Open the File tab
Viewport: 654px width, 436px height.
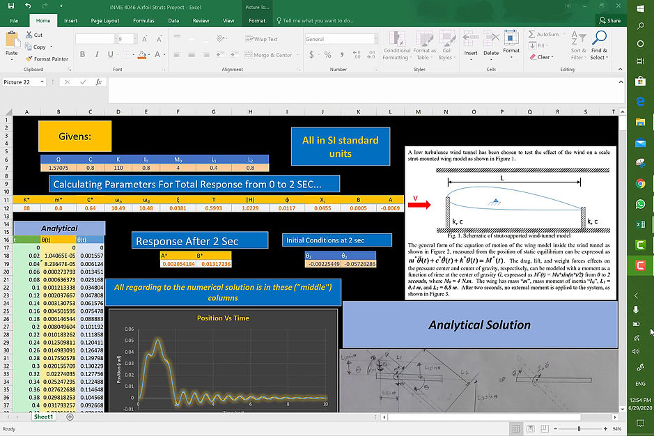[x=14, y=20]
